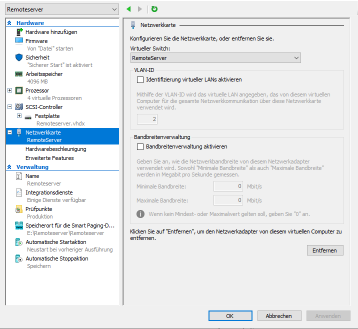
Task: Click the Maximale Bandbreite input field
Action: click(x=228, y=200)
